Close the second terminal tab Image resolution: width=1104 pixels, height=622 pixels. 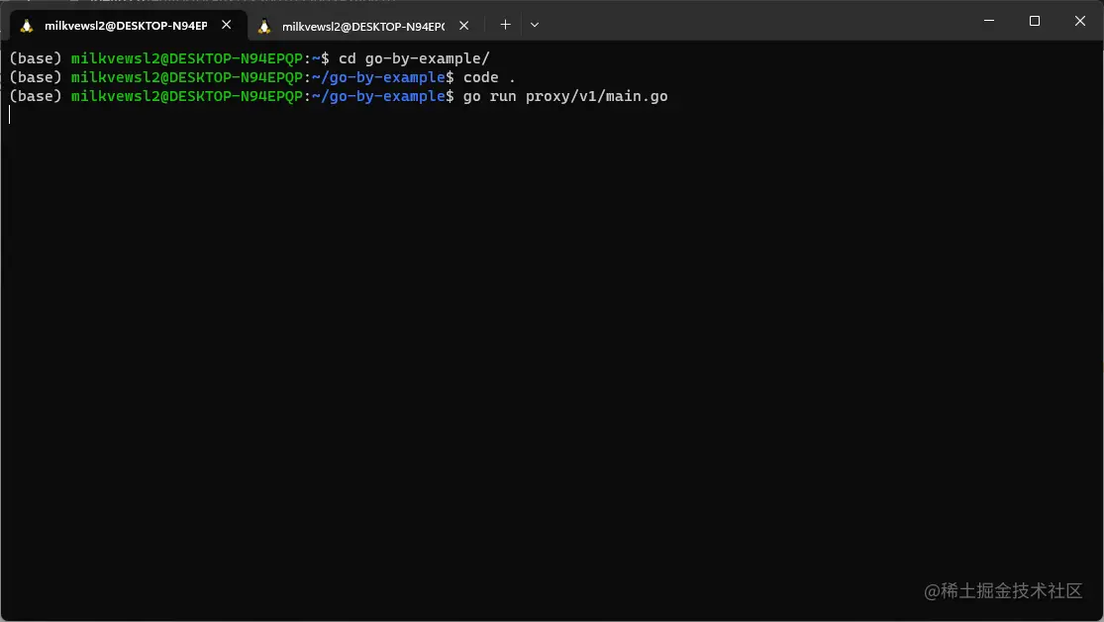(464, 26)
